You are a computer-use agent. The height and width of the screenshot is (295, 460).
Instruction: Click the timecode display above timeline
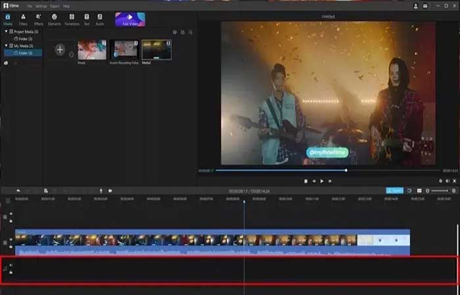point(249,191)
